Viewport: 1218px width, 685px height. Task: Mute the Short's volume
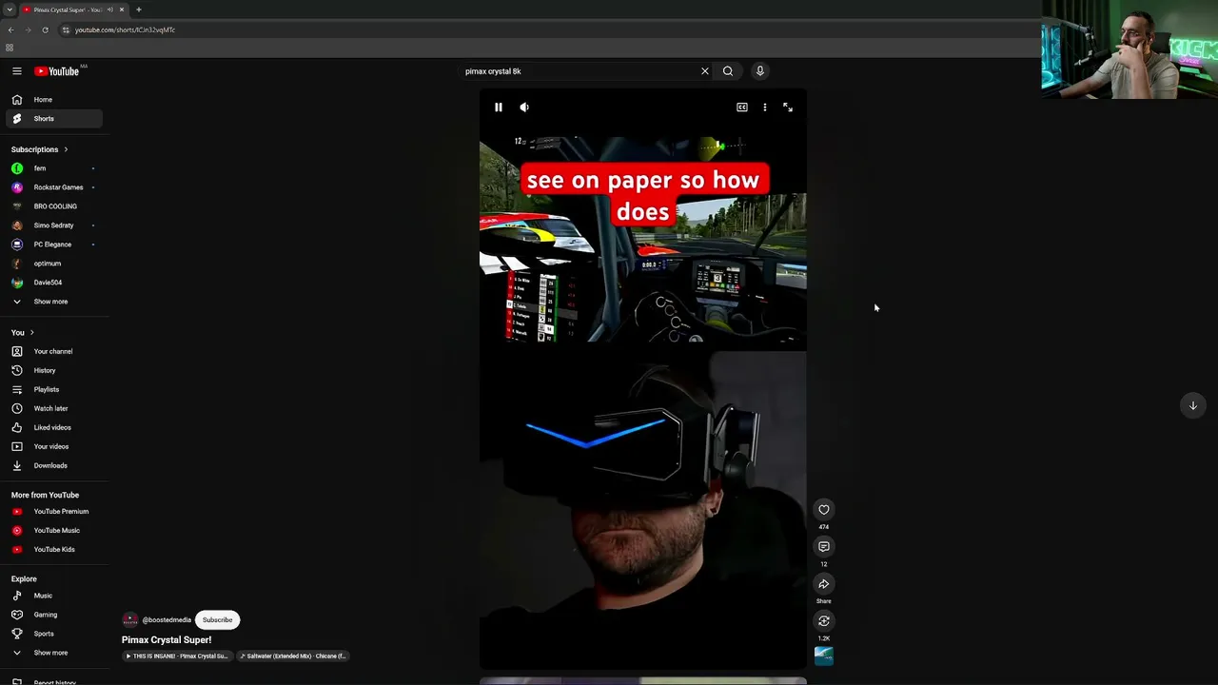(x=524, y=108)
